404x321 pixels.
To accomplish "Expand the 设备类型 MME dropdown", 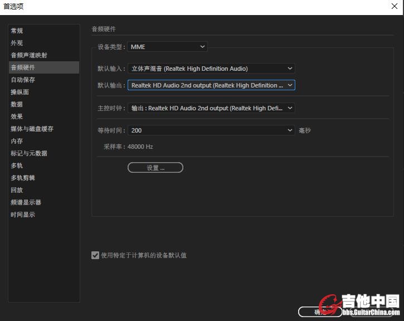I will [167, 47].
